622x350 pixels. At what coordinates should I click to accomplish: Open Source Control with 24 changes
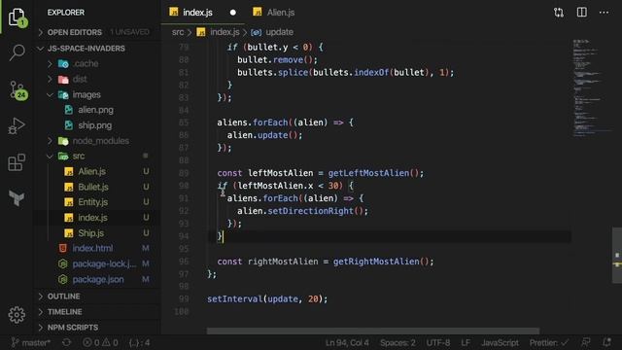tap(17, 90)
